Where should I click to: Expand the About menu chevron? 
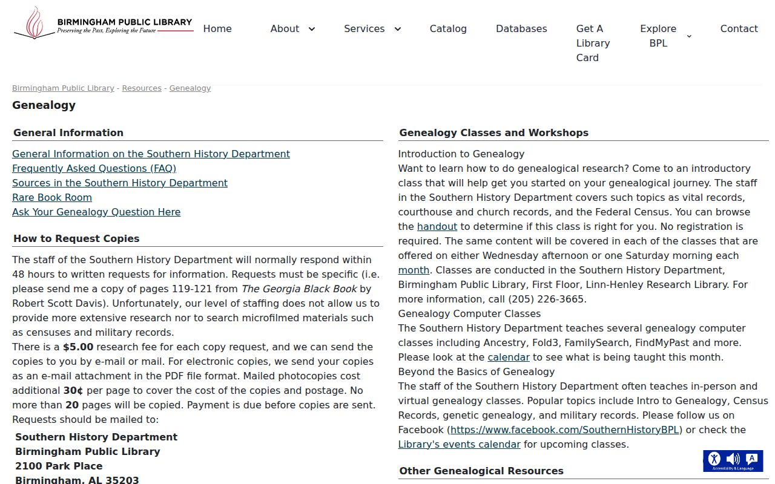[312, 29]
